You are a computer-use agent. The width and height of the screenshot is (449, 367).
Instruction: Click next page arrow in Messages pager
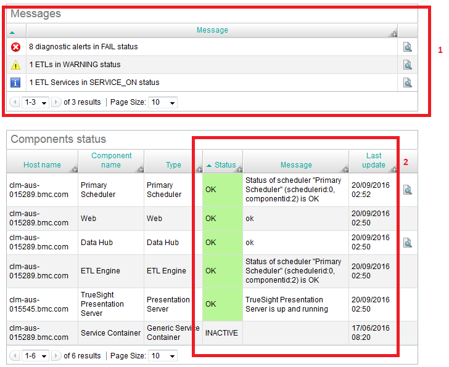56,102
